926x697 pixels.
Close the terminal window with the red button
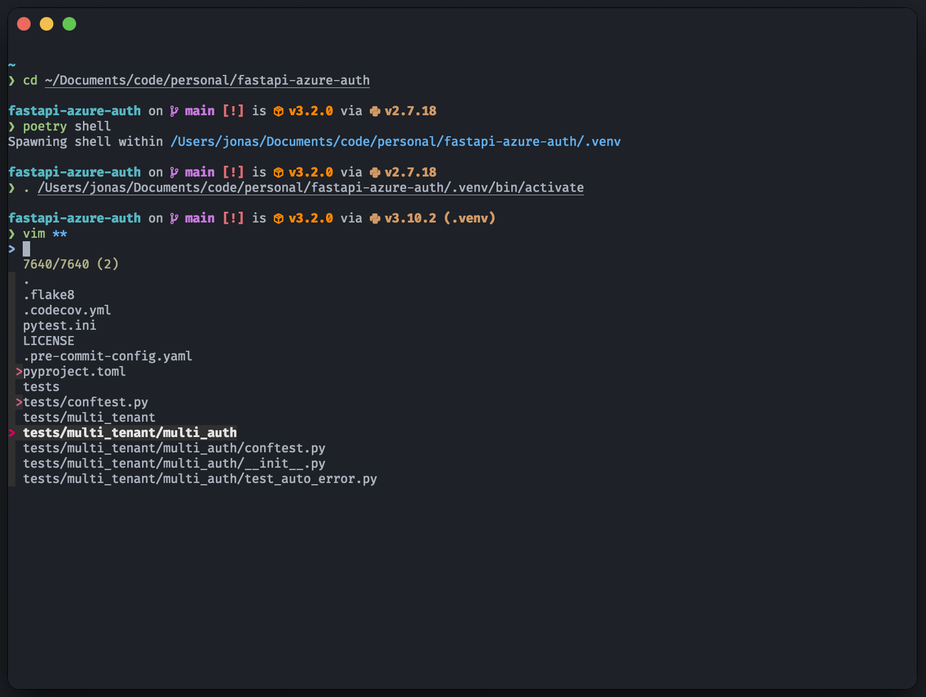pos(24,24)
